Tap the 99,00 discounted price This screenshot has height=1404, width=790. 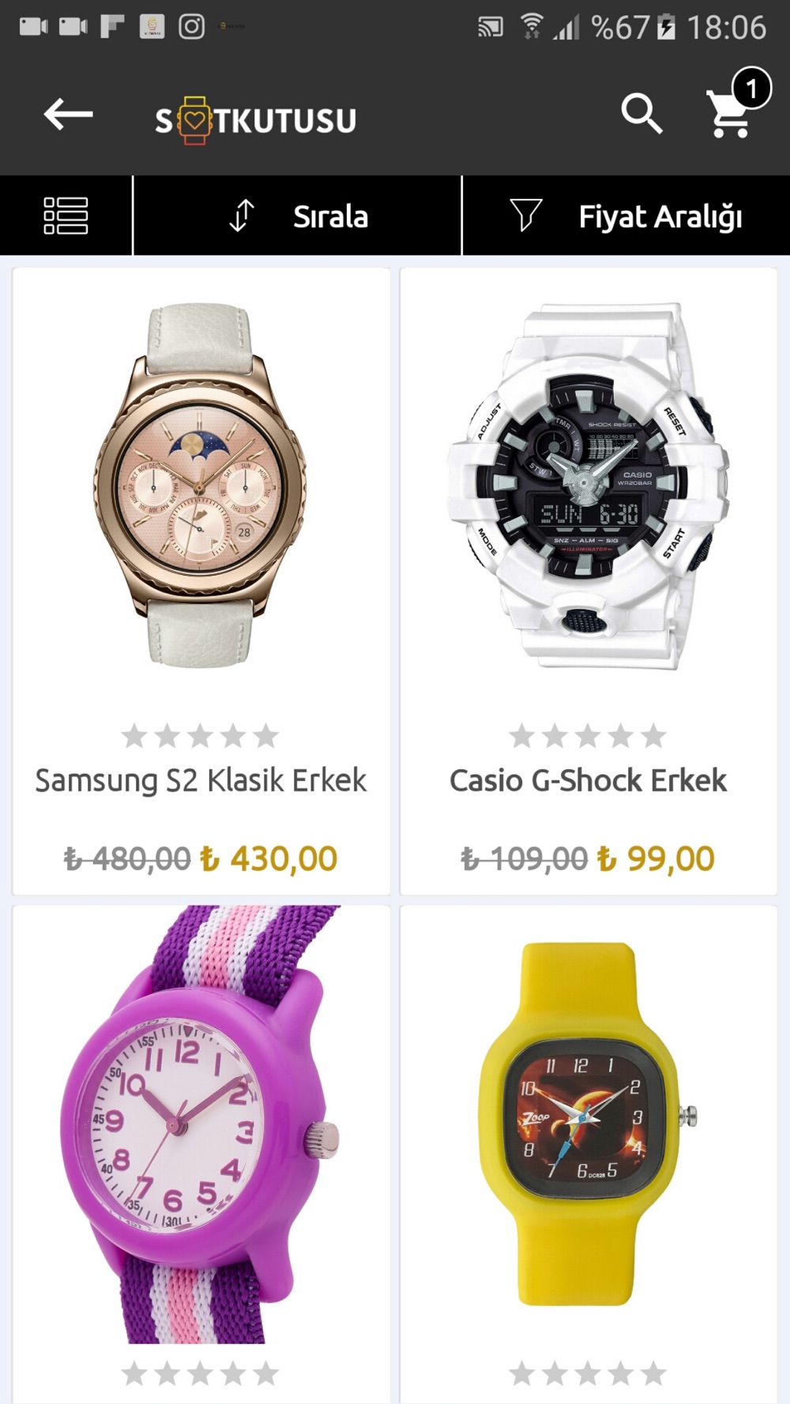click(x=656, y=858)
